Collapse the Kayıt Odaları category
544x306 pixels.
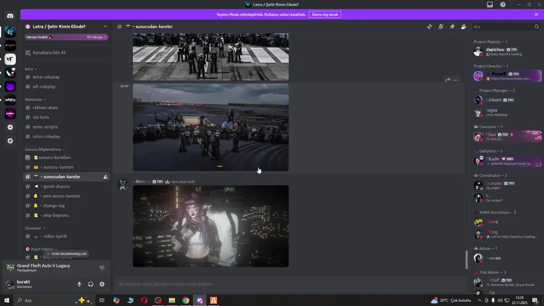[42, 249]
